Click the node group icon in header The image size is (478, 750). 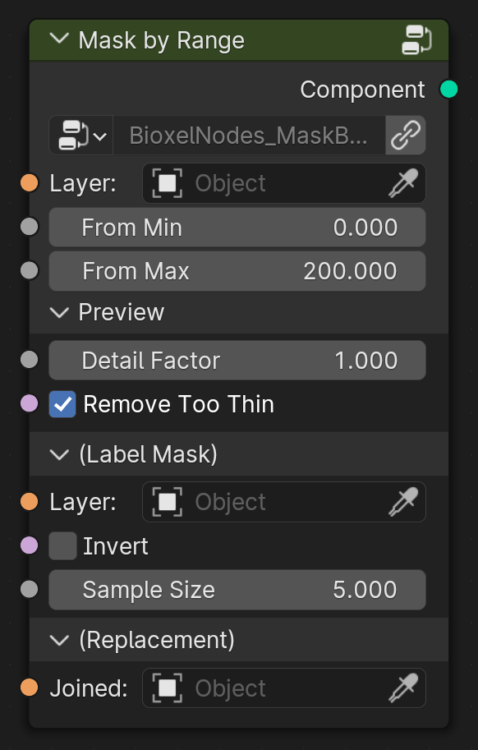(x=417, y=39)
